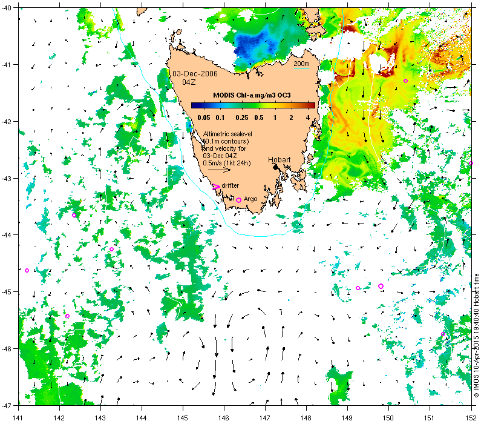The image size is (484, 424).
Task: Click the '(0.1m contours)' caption line
Action: coord(226,142)
